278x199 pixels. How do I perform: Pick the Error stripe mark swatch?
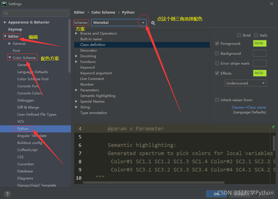260,63
